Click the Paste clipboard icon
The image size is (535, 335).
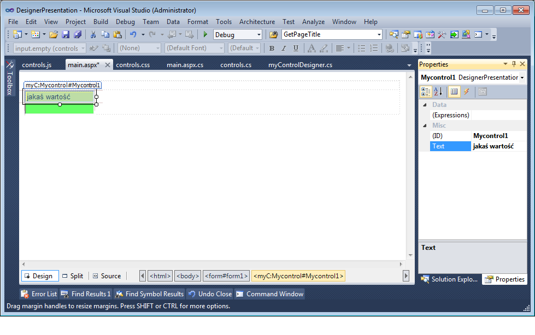coord(117,34)
